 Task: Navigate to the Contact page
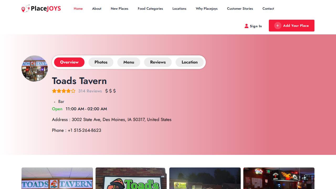click(268, 9)
